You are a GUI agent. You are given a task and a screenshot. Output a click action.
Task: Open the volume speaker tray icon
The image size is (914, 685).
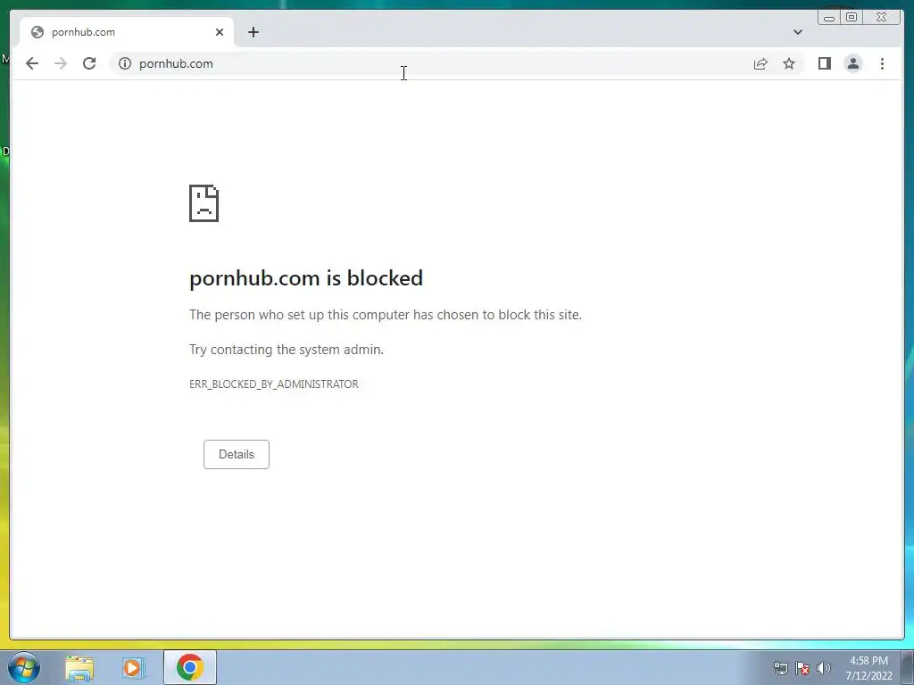click(823, 668)
